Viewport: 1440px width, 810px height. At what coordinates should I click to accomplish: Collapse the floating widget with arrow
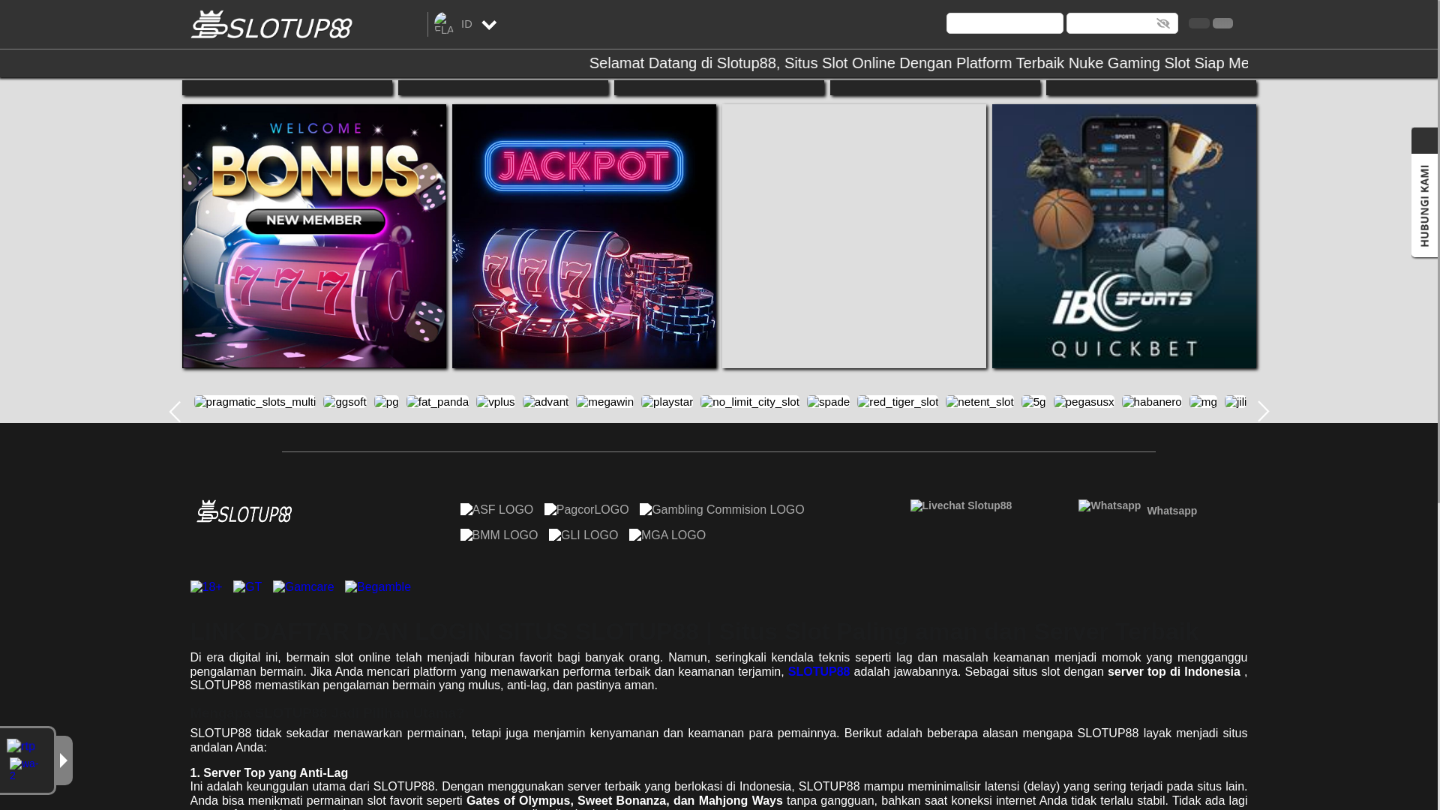[x=64, y=760]
